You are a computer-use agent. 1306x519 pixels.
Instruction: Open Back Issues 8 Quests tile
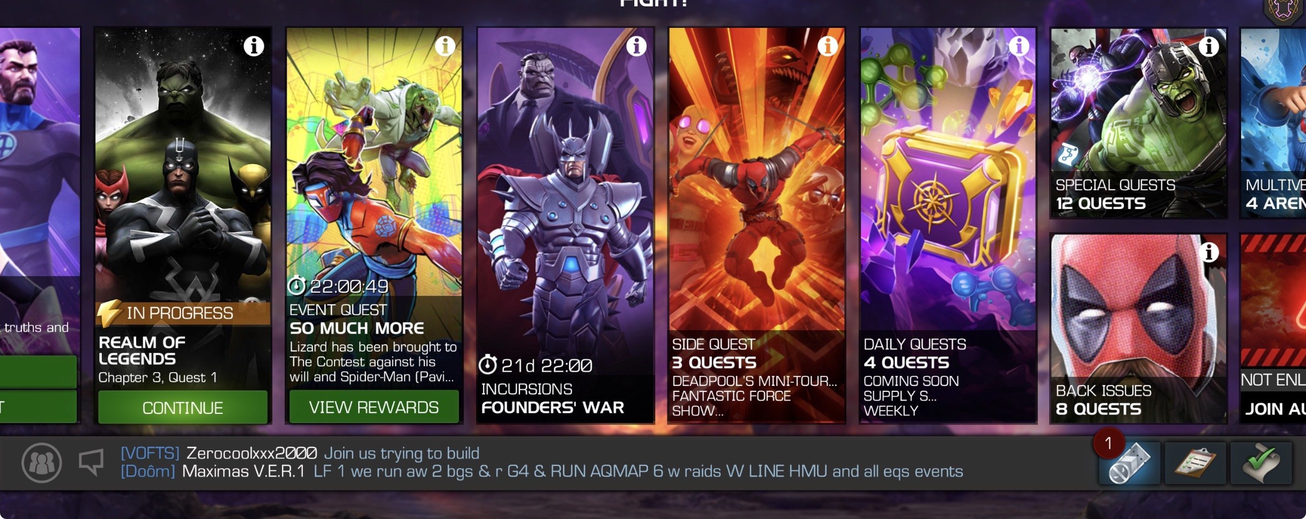(x=1139, y=329)
